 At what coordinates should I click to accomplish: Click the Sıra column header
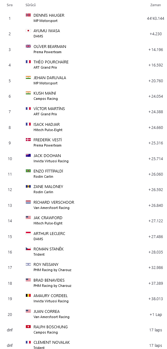coord(10,5)
